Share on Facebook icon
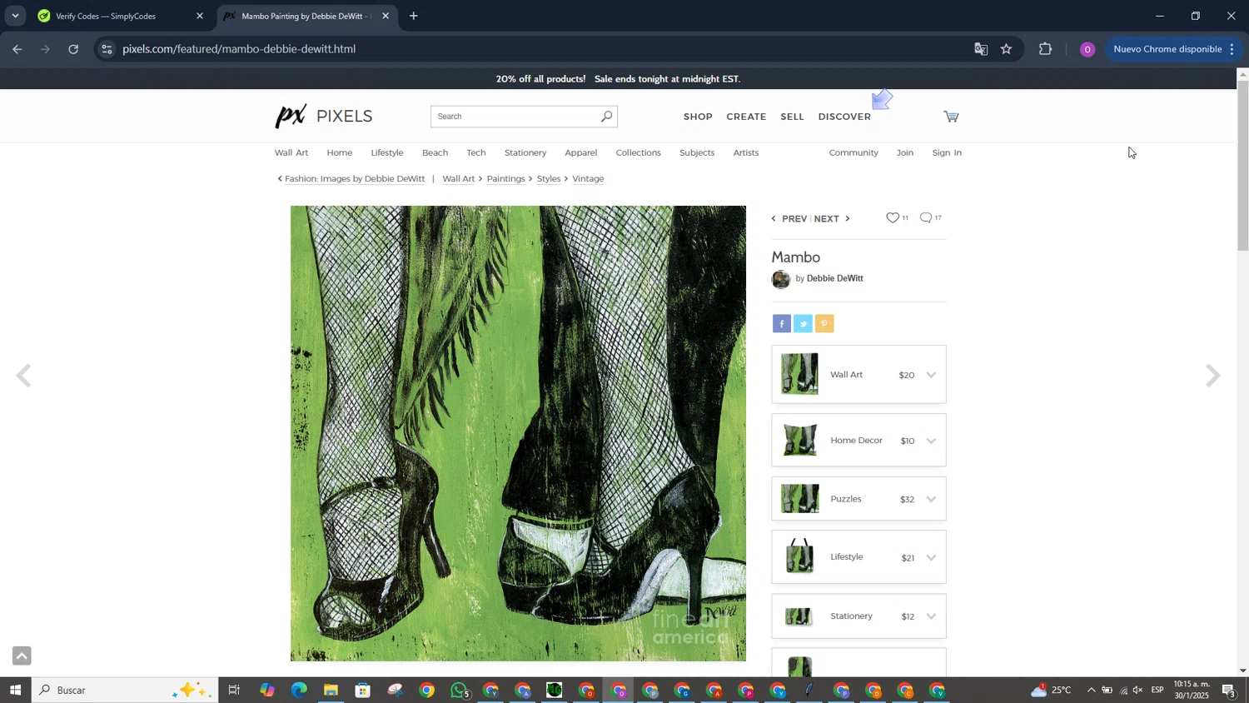The image size is (1249, 703). coord(781,324)
